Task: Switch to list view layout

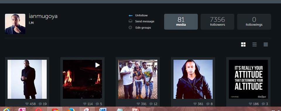Action: tap(254, 44)
